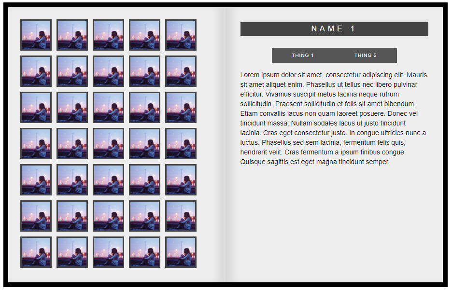The width and height of the screenshot is (452, 291).
Task: Open the second thumbnail in the bottom row
Action: click(72, 252)
